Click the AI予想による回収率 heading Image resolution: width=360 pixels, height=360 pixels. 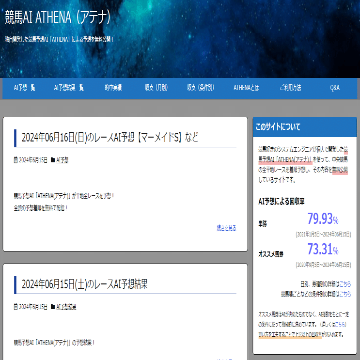click(281, 202)
